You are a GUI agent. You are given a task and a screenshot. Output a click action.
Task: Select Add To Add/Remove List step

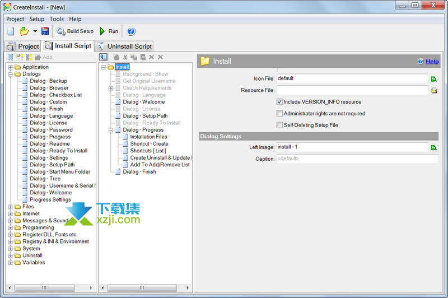pyautogui.click(x=160, y=165)
